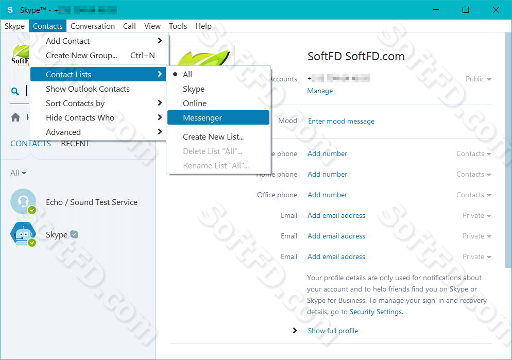This screenshot has height=360, width=512.
Task: Click Add number for Home phone
Action: [327, 174]
